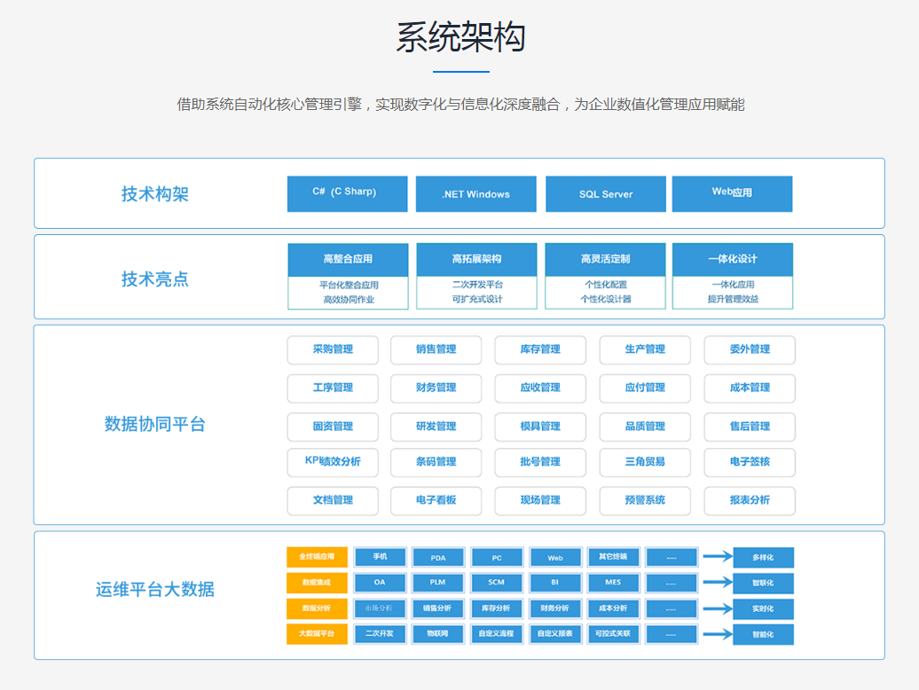
Task: Click the 财务分析 analysis tile
Action: point(554,608)
